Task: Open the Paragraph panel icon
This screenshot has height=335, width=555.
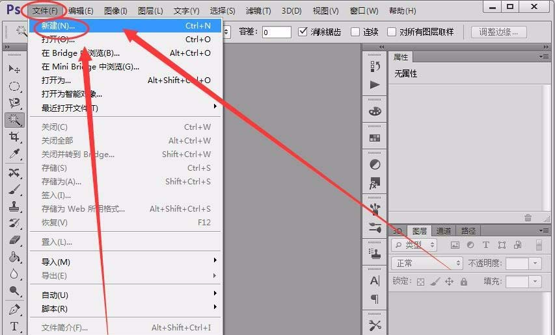Action: [375, 299]
